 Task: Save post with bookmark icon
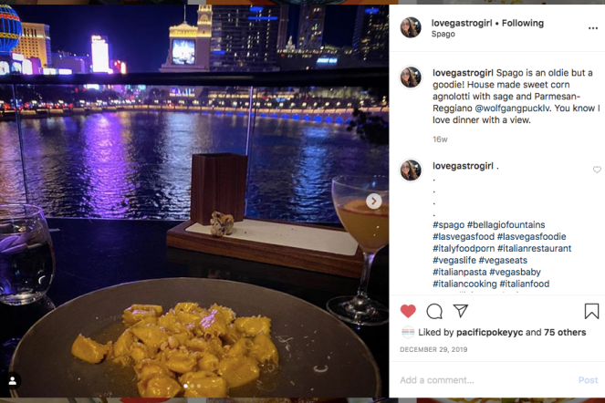tap(591, 311)
